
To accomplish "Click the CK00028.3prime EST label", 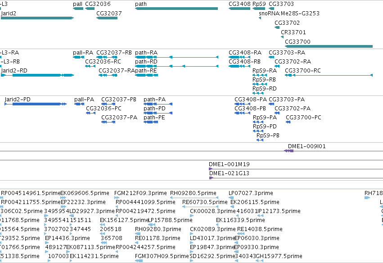I will [x=213, y=211].
